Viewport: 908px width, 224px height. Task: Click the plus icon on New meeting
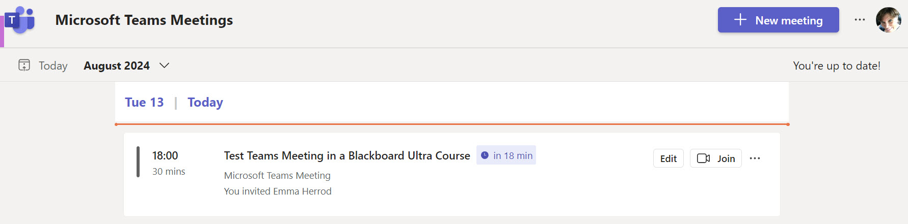[x=740, y=20]
